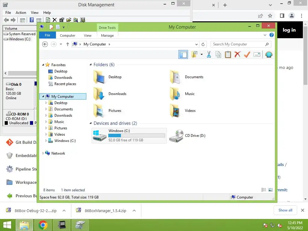
Task: Click Disk Management Properties toolbar icon
Action: click(62, 20)
